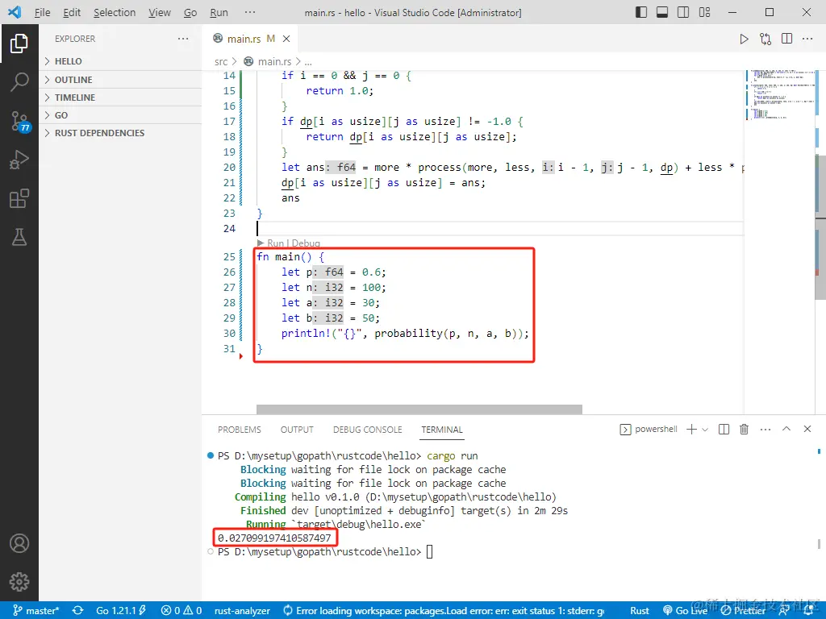
Task: Open Explorer Views and More Actions ellipsis
Action: [183, 39]
